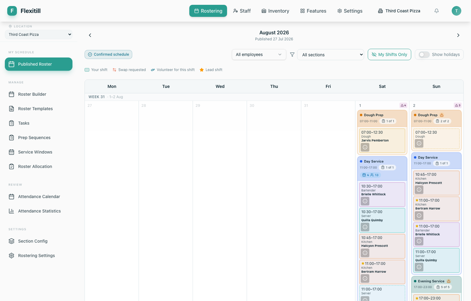Click the Swap requested legend label
The width and height of the screenshot is (471, 301).
[132, 70]
